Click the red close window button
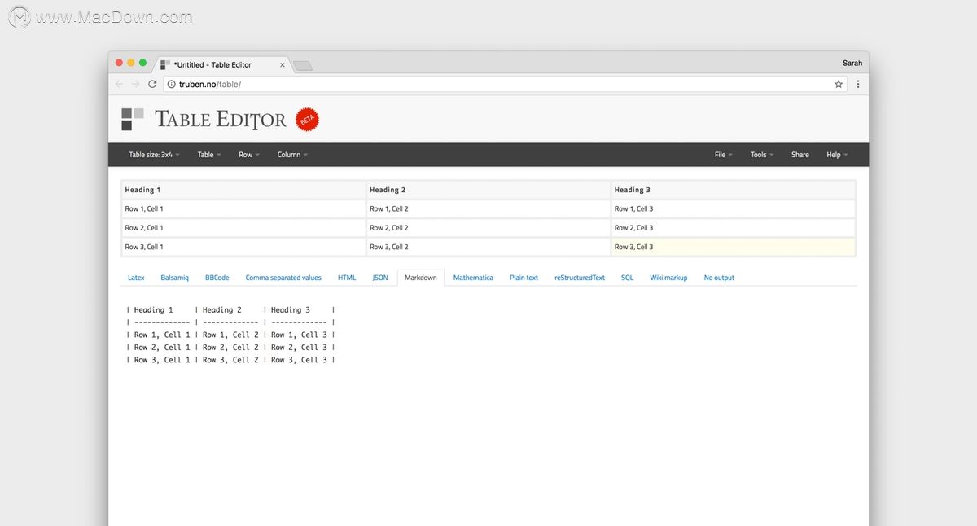This screenshot has width=977, height=526. (119, 63)
